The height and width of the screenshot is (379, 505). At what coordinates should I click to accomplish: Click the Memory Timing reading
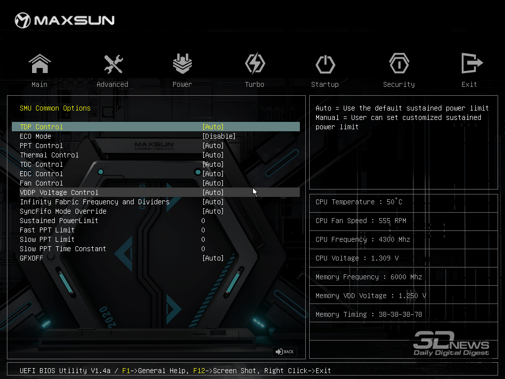(x=369, y=314)
